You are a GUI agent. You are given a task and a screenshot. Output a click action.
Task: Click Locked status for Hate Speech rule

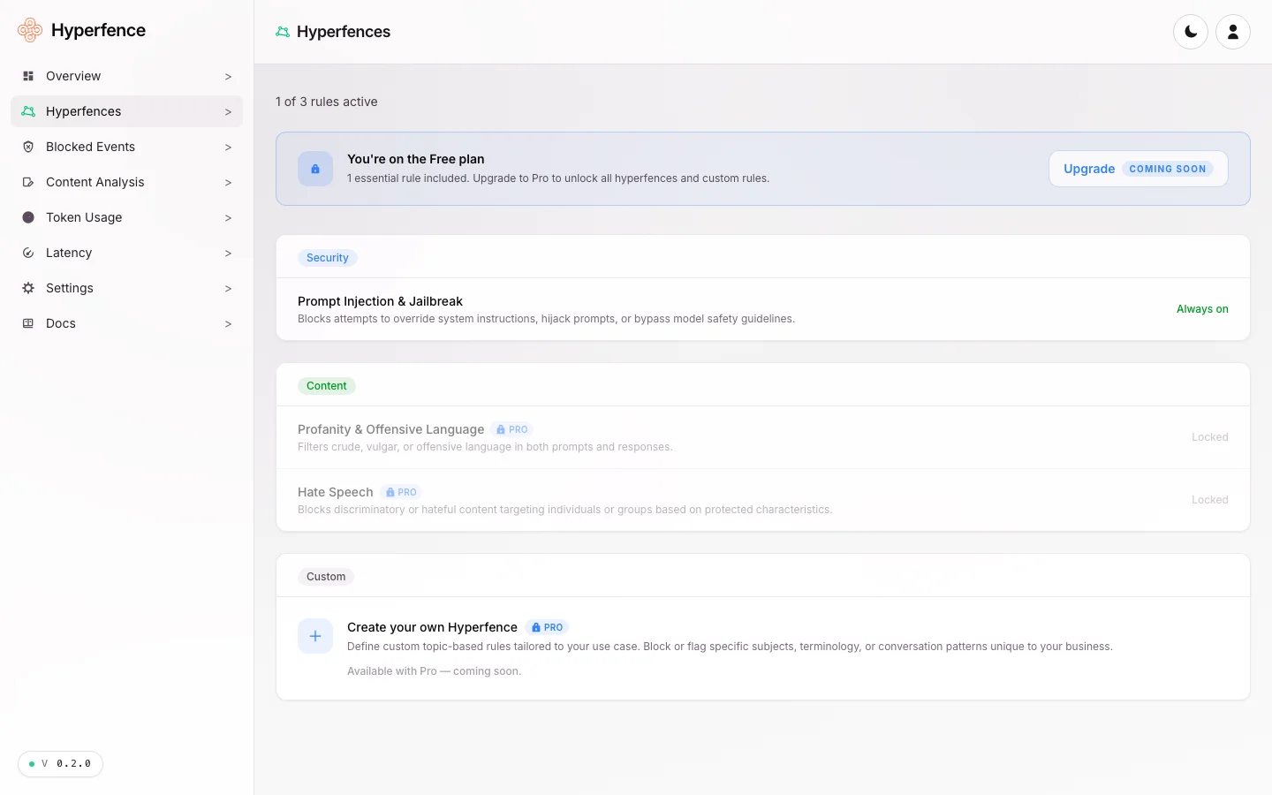(1209, 500)
